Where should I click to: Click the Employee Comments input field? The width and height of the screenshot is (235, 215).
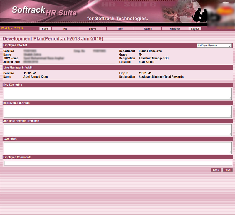tap(117, 163)
